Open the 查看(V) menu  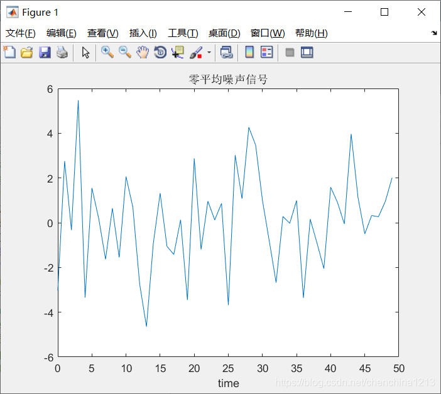coord(102,33)
